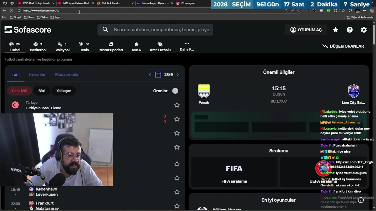
Task: Click the Türkiye flag league icon
Action: (x=15, y=105)
